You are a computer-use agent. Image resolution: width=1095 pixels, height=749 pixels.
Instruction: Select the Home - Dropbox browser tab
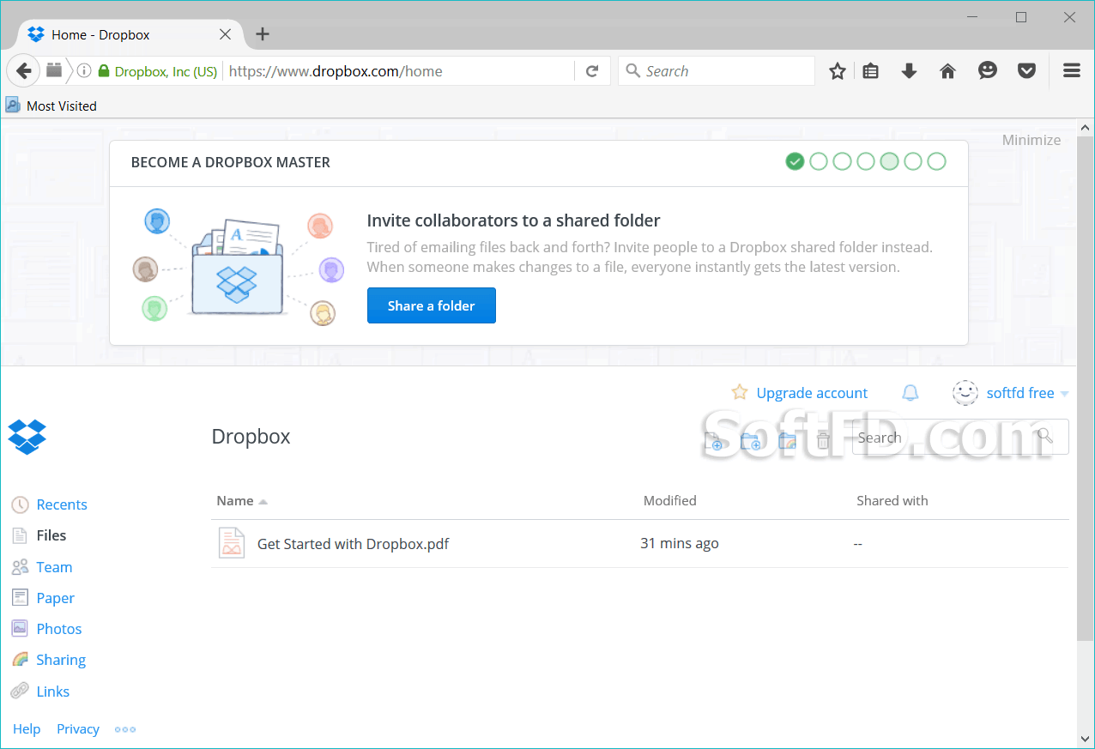click(129, 34)
